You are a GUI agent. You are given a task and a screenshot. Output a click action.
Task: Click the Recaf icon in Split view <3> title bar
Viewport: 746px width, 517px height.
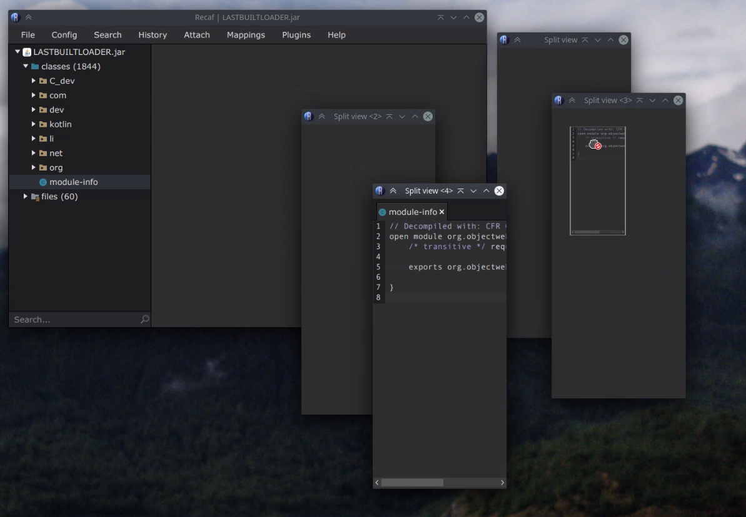(x=558, y=101)
